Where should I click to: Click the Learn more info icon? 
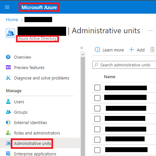pos(97,50)
